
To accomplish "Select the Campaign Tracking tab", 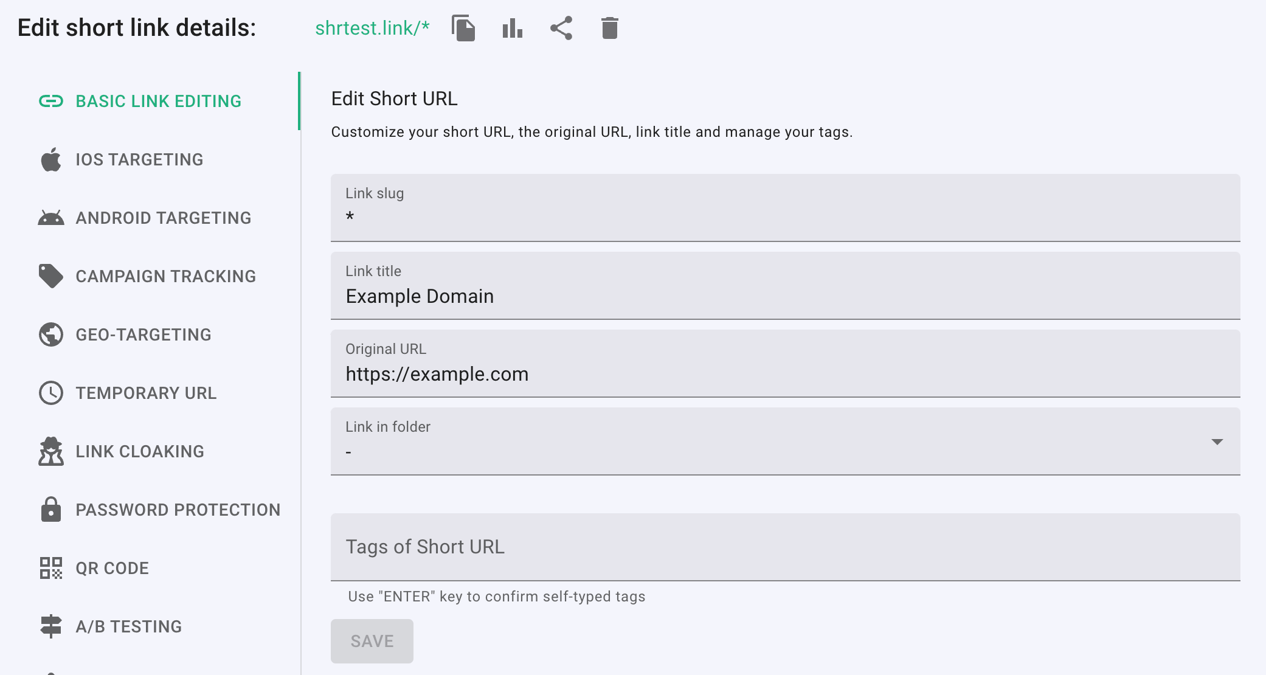I will click(x=150, y=276).
